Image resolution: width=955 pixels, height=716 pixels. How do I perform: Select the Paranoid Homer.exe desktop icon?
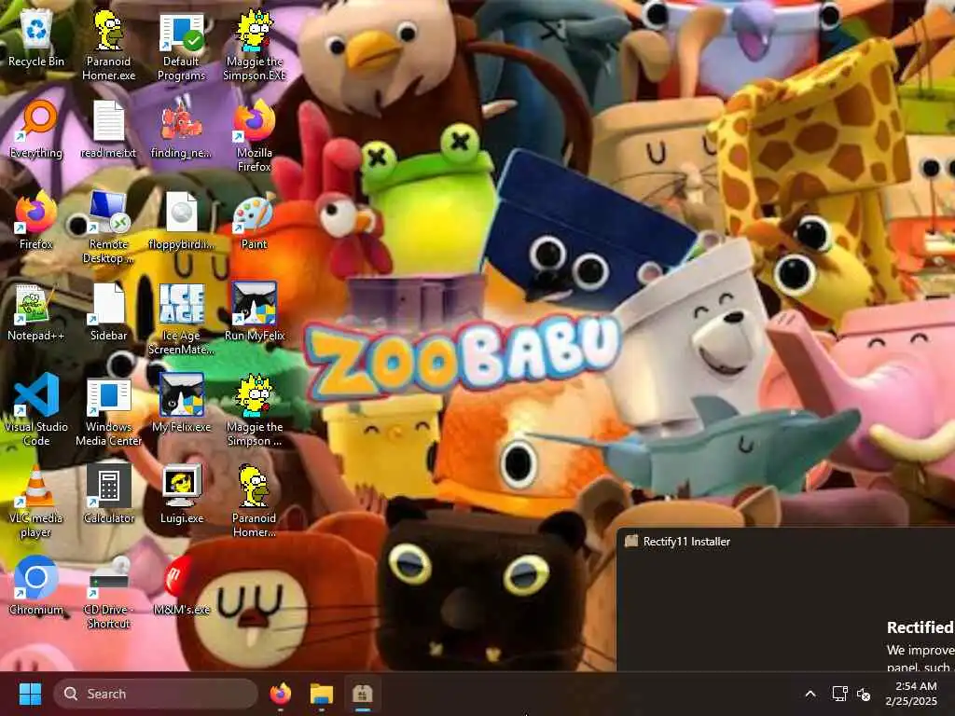(x=108, y=45)
